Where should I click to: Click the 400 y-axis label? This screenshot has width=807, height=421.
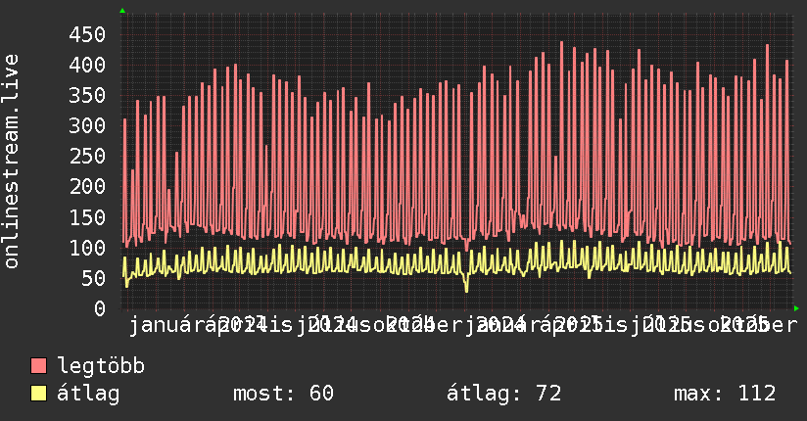coord(87,66)
